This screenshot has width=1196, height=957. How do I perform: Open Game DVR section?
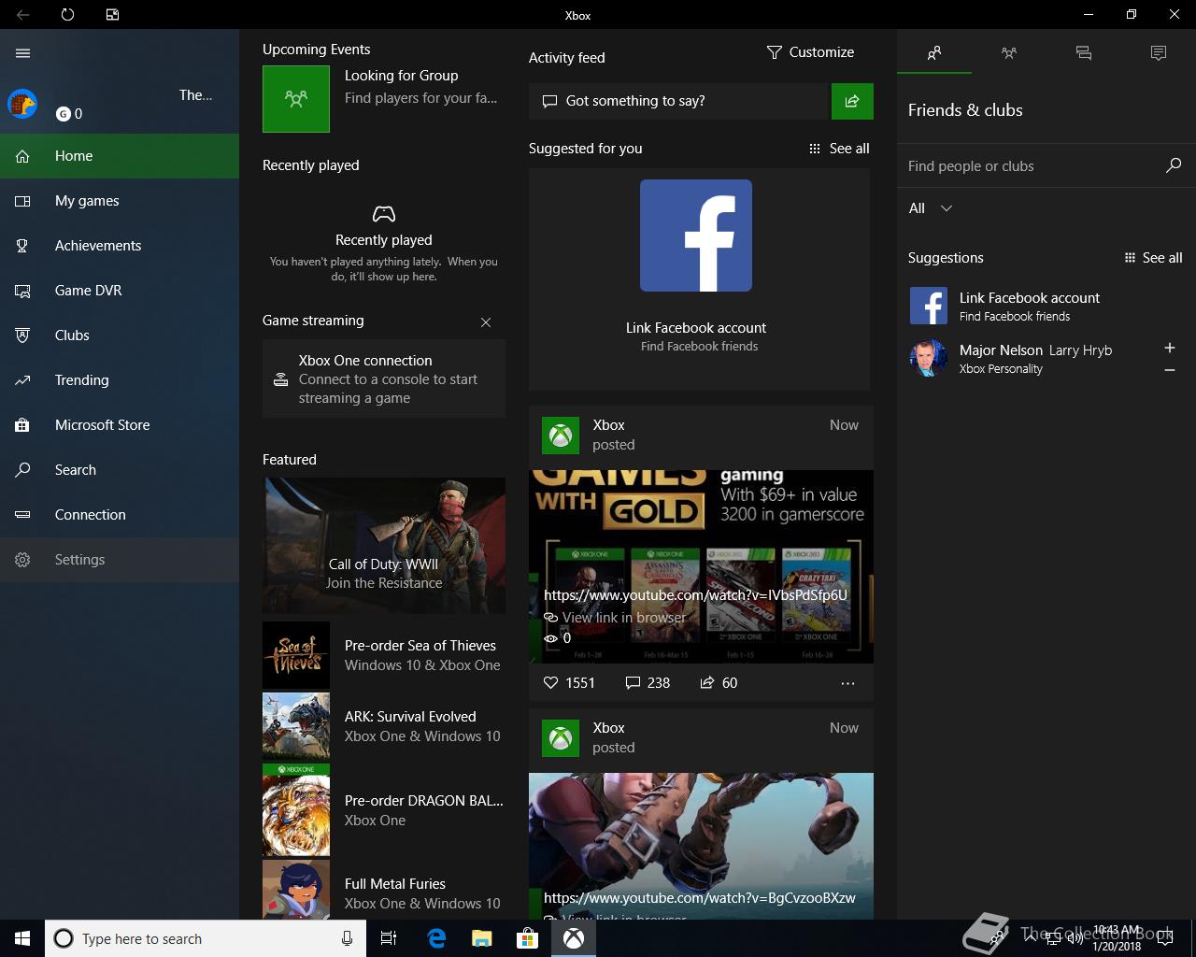tap(120, 291)
